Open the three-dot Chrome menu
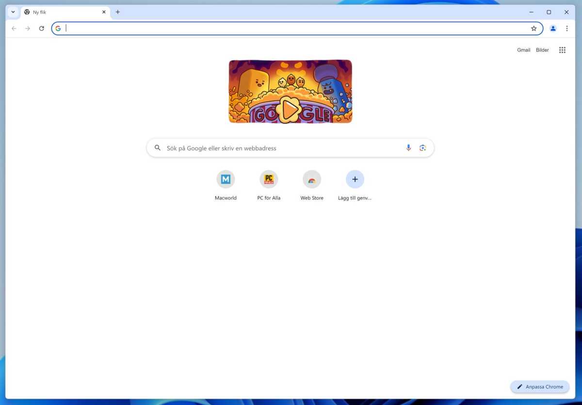The height and width of the screenshot is (405, 582). (566, 29)
